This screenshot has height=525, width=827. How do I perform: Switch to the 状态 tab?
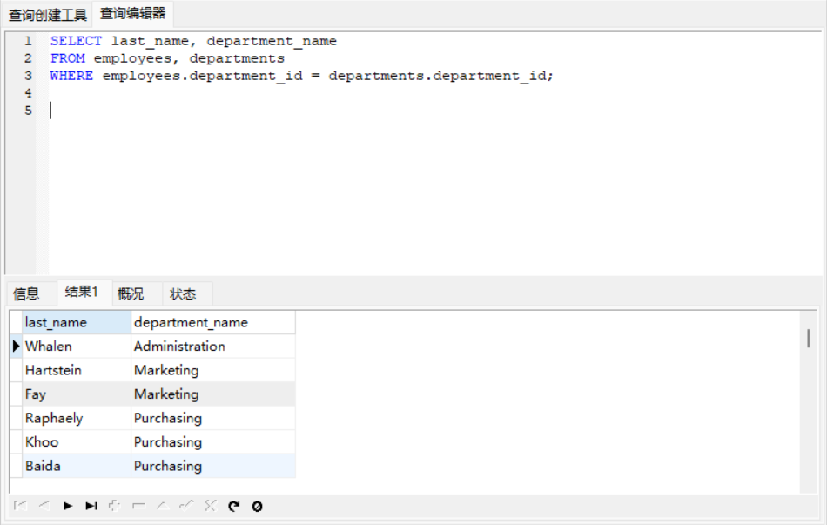click(183, 293)
